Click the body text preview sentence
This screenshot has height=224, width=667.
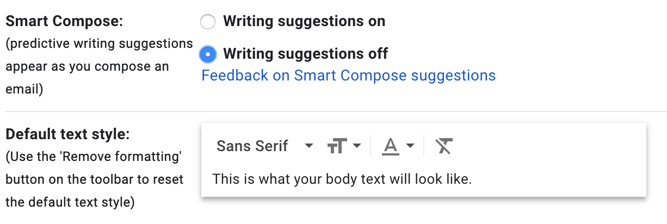[x=342, y=179]
